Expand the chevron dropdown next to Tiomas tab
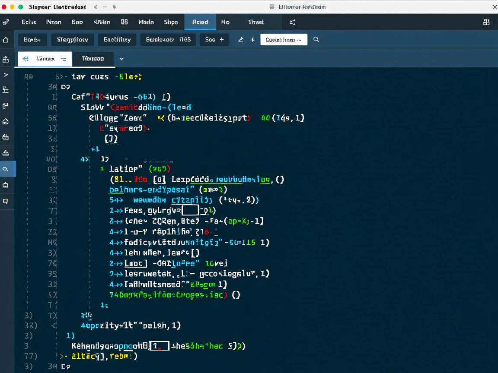Viewport: 498px width, 373px height. [121, 59]
